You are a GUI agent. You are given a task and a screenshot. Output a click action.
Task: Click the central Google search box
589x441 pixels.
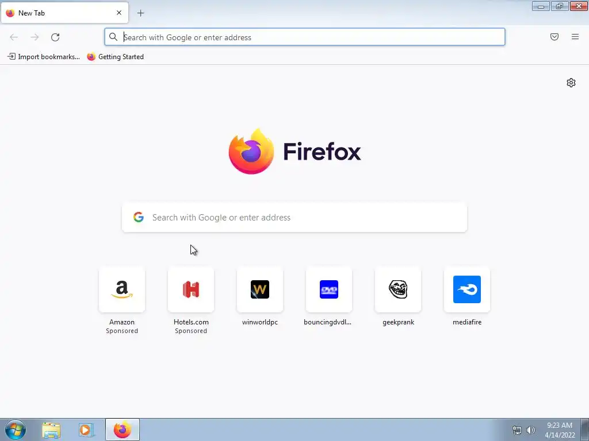pyautogui.click(x=294, y=218)
